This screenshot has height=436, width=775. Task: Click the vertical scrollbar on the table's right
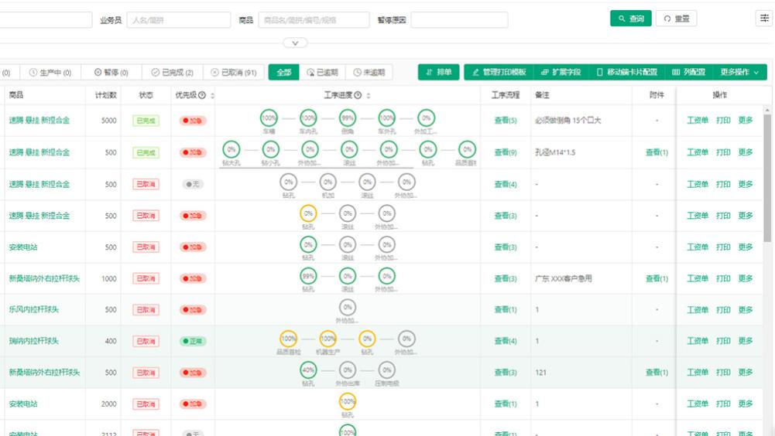pos(767,178)
